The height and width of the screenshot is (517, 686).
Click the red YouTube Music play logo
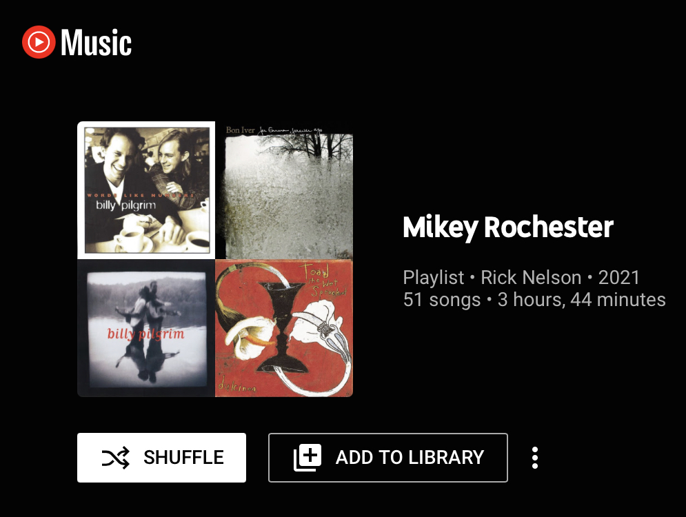pos(39,42)
